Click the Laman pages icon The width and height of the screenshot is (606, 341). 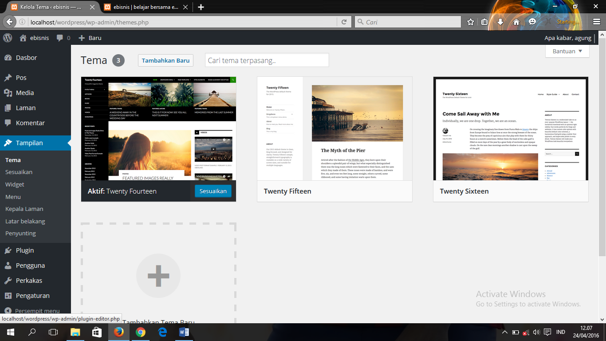[x=8, y=108]
